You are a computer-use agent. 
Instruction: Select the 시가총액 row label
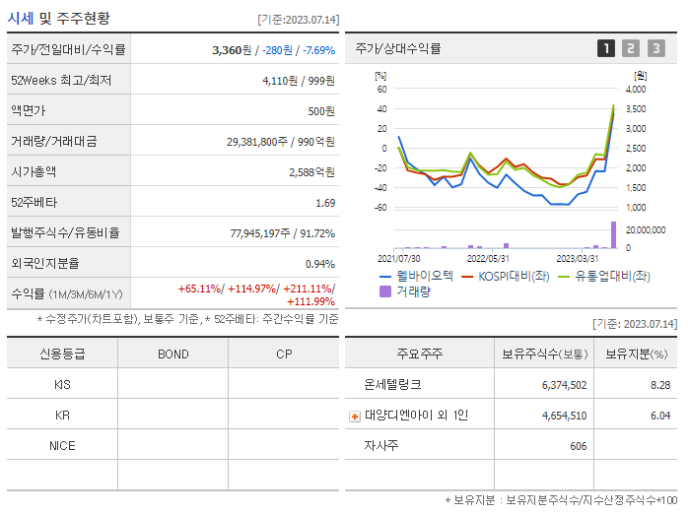pyautogui.click(x=34, y=171)
